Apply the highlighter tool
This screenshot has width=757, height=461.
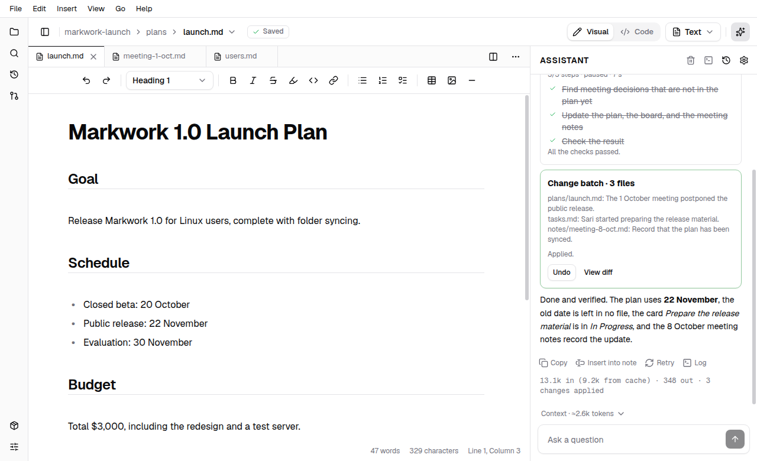coord(293,80)
